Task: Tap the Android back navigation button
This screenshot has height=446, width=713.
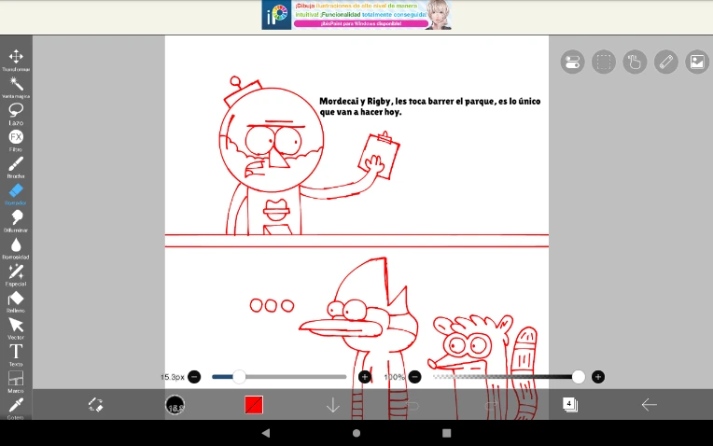Action: tap(266, 433)
